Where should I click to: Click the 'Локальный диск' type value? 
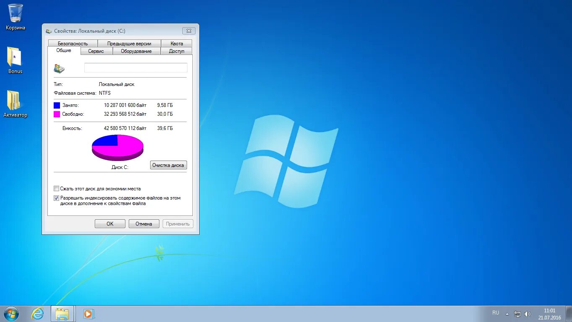(x=117, y=84)
